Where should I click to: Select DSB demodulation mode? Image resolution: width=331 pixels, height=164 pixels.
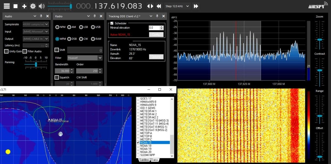pos(69,39)
